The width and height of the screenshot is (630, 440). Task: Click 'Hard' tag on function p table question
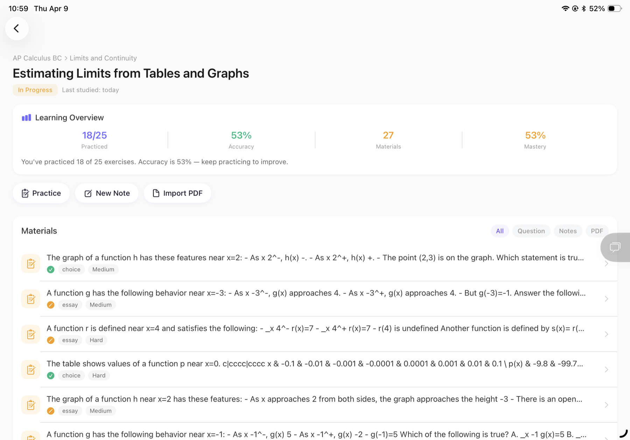99,376
